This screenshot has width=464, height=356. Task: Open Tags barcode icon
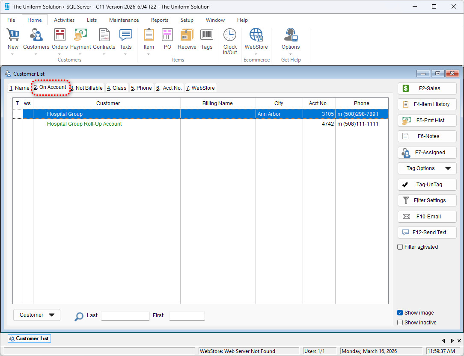(207, 35)
